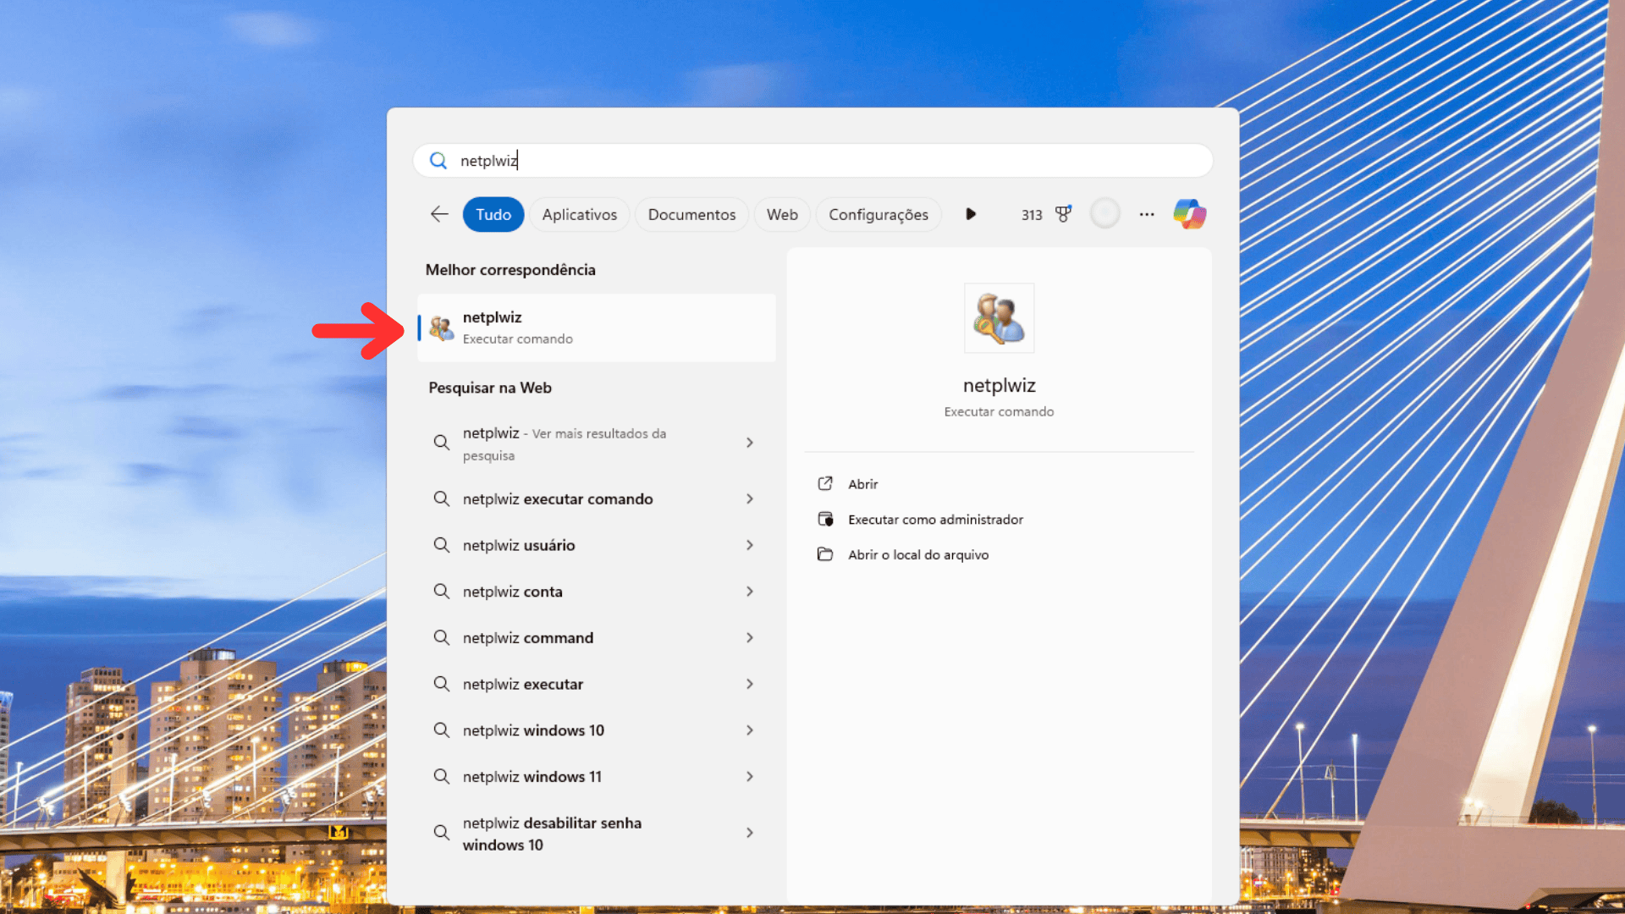Image resolution: width=1625 pixels, height=914 pixels.
Task: Select the netplwiz executar suggestion ending in executar
Action: (597, 684)
